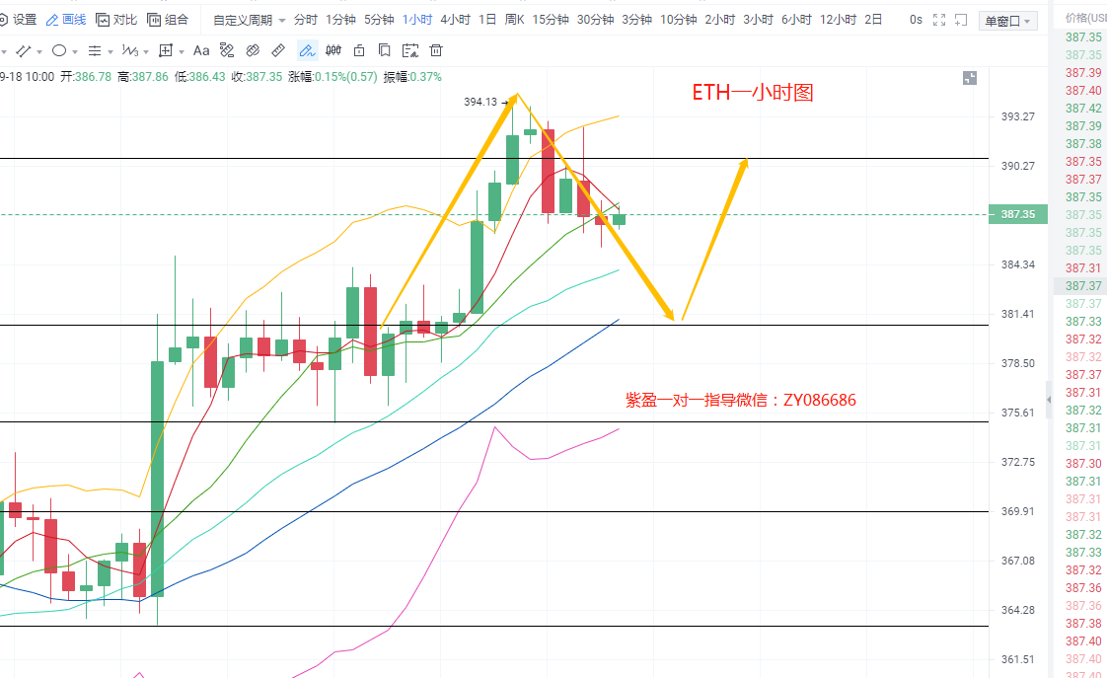Toggle the lock drawings icon
The width and height of the screenshot is (1107, 678).
(359, 50)
